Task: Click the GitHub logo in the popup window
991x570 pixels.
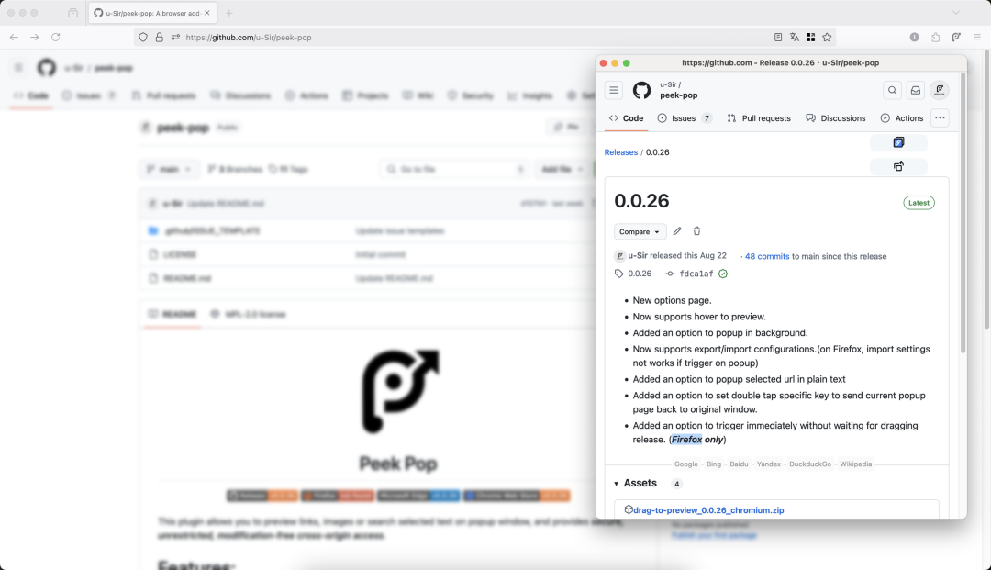Action: [641, 90]
